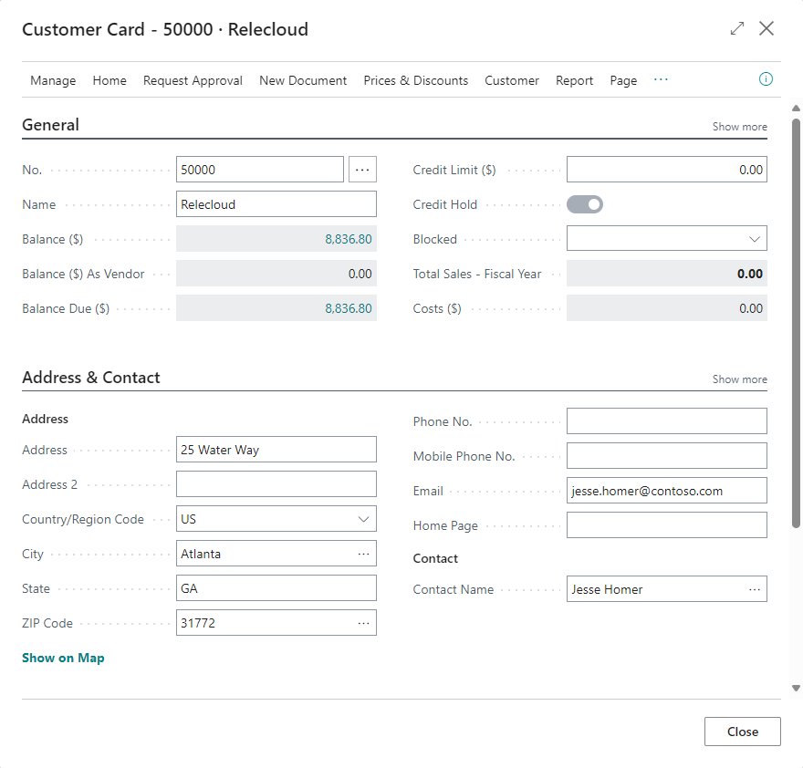The image size is (803, 768).
Task: Open the Customer menu
Action: pyautogui.click(x=512, y=80)
